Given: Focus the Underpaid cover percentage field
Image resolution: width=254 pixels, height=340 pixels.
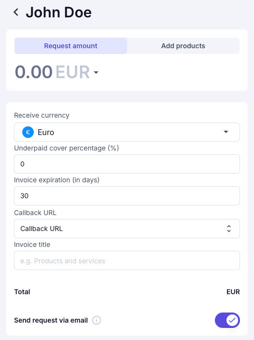Looking at the screenshot, I should coord(127,164).
